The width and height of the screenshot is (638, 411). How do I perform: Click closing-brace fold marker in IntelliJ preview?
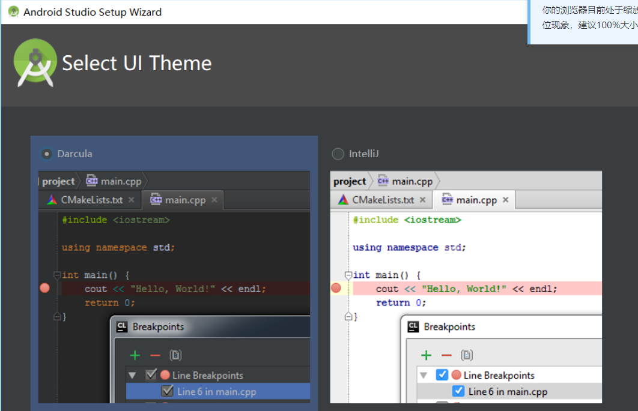tap(348, 316)
